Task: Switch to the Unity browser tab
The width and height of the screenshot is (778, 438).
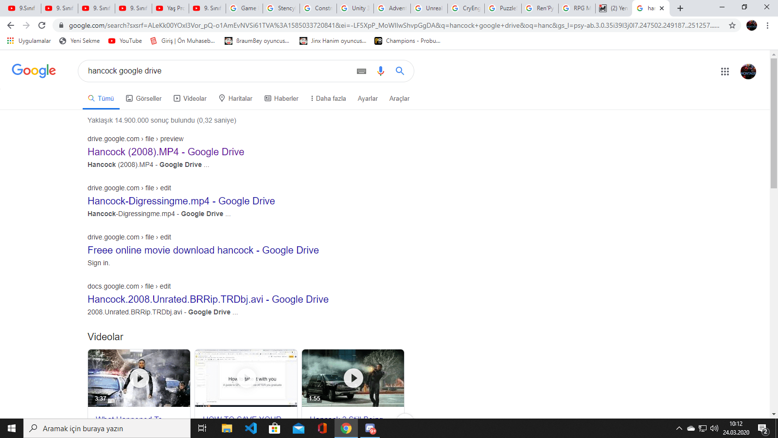Action: pyautogui.click(x=355, y=8)
